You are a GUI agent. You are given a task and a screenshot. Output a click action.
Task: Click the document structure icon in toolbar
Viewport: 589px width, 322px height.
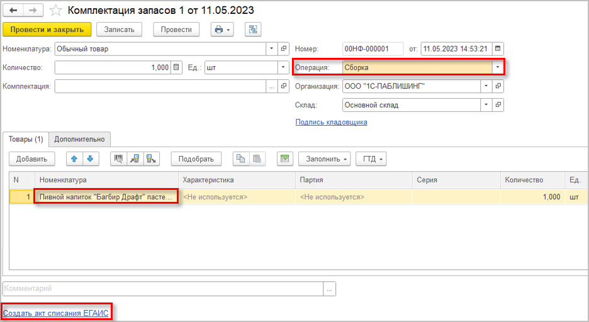pos(253,29)
